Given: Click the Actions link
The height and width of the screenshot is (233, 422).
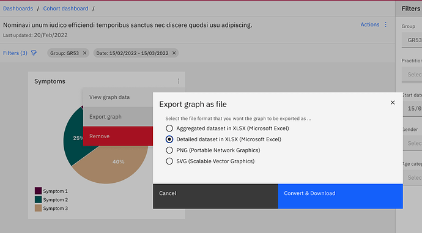Looking at the screenshot, I should [x=370, y=24].
